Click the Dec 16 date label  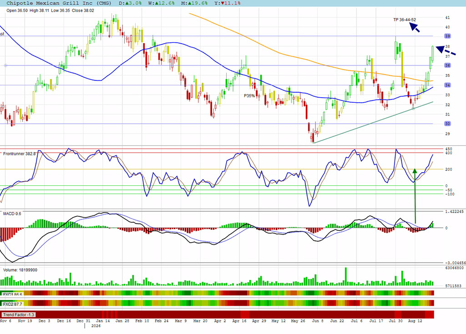pyautogui.click(x=64, y=321)
